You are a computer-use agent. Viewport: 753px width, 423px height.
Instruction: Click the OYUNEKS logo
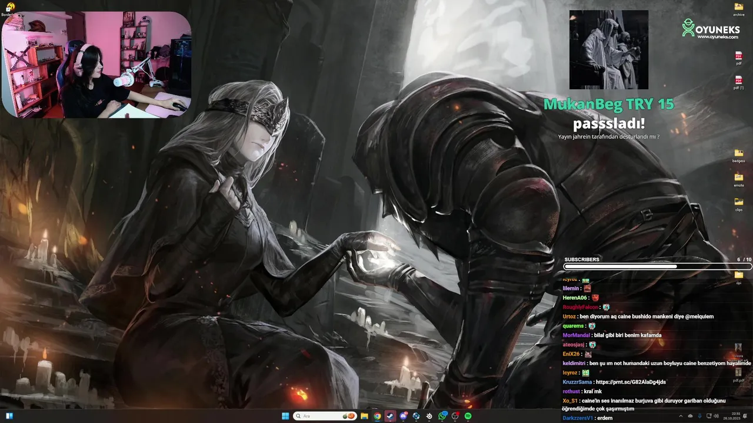pyautogui.click(x=710, y=28)
